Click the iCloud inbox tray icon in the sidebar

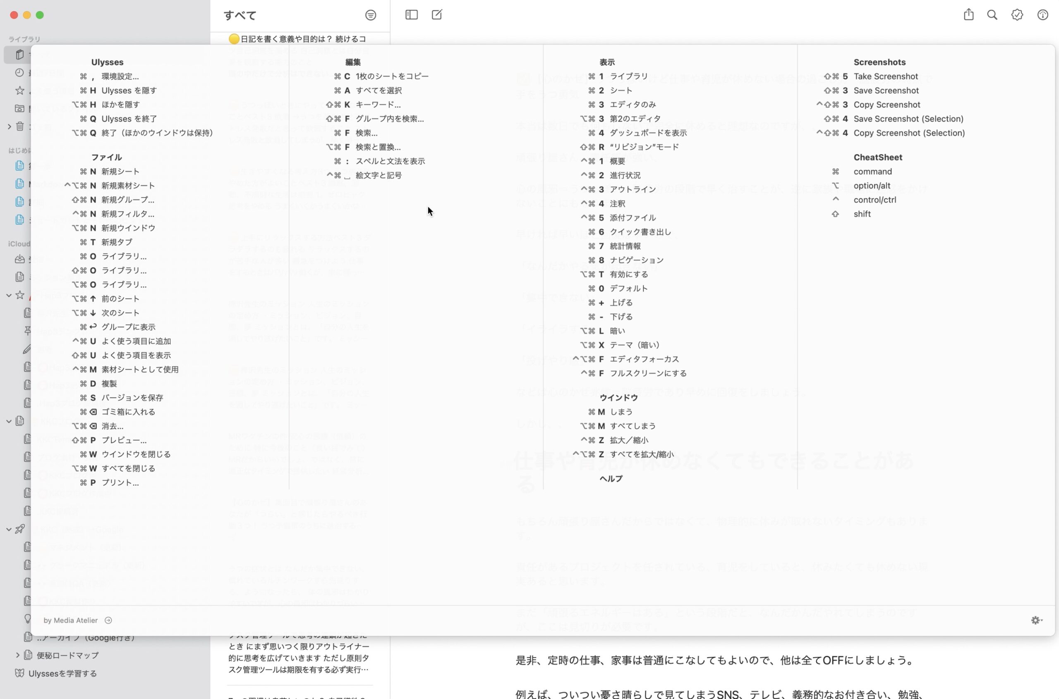point(19,259)
